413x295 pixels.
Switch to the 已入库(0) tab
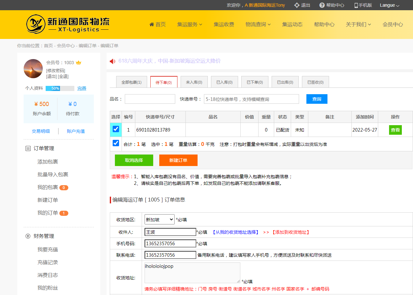pyautogui.click(x=224, y=82)
